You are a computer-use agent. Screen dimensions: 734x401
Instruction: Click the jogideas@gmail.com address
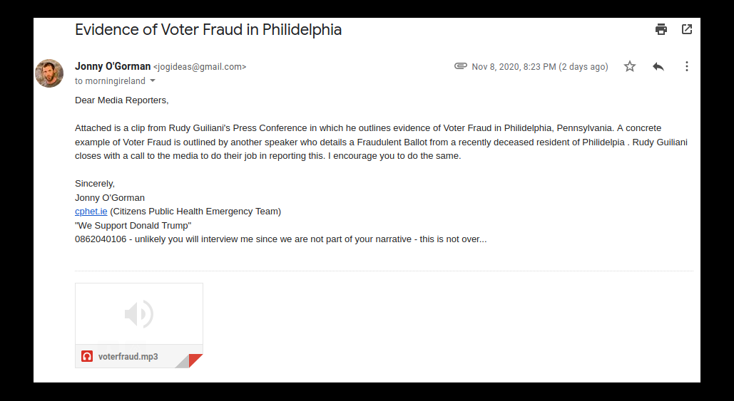200,67
